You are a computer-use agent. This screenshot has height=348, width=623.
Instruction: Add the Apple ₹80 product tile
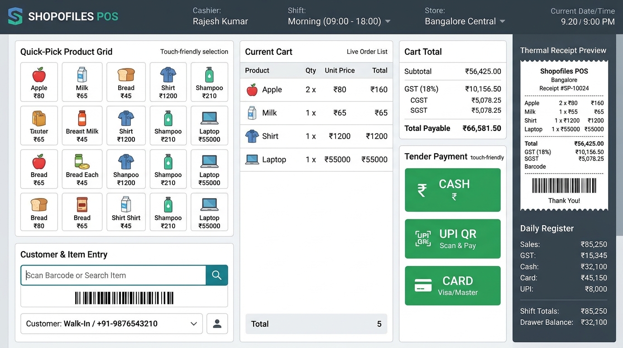coord(39,82)
